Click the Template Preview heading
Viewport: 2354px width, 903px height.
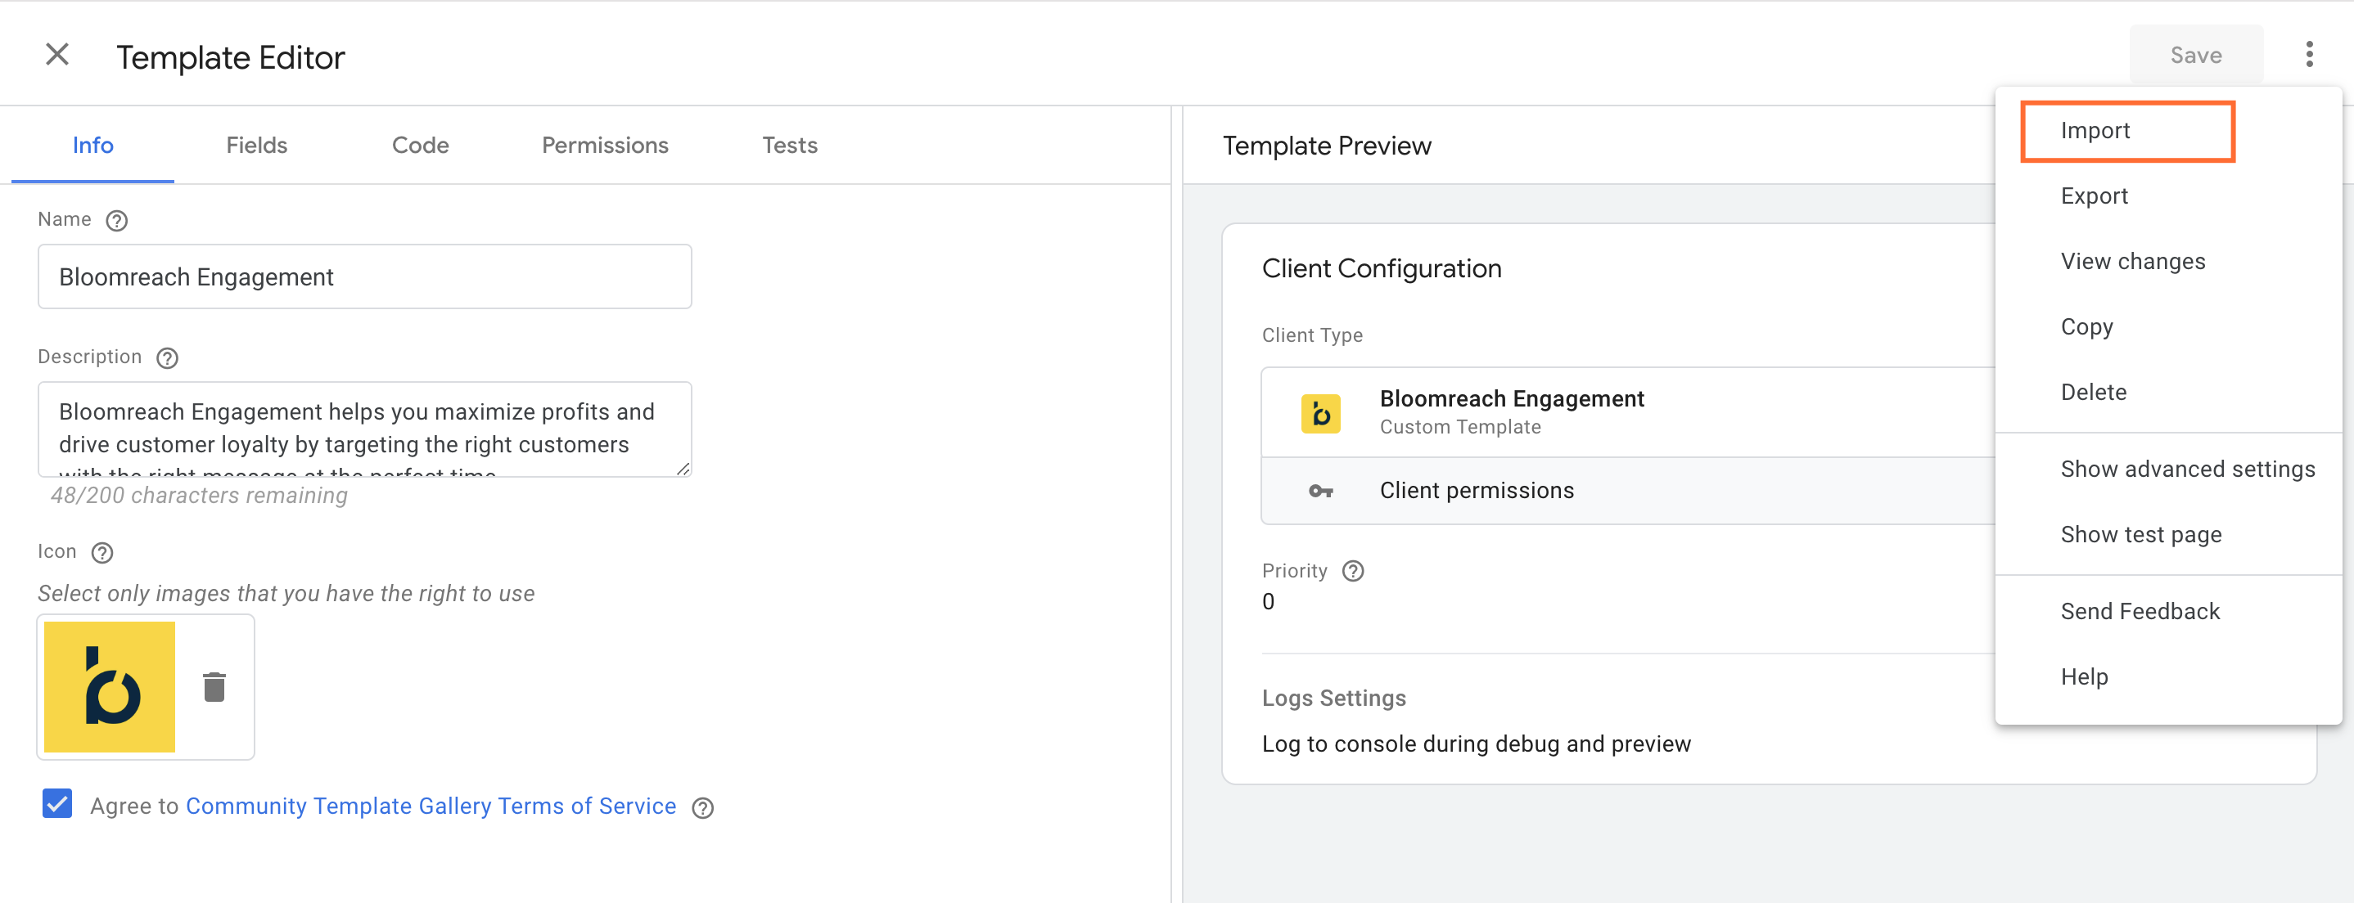[x=1327, y=146]
